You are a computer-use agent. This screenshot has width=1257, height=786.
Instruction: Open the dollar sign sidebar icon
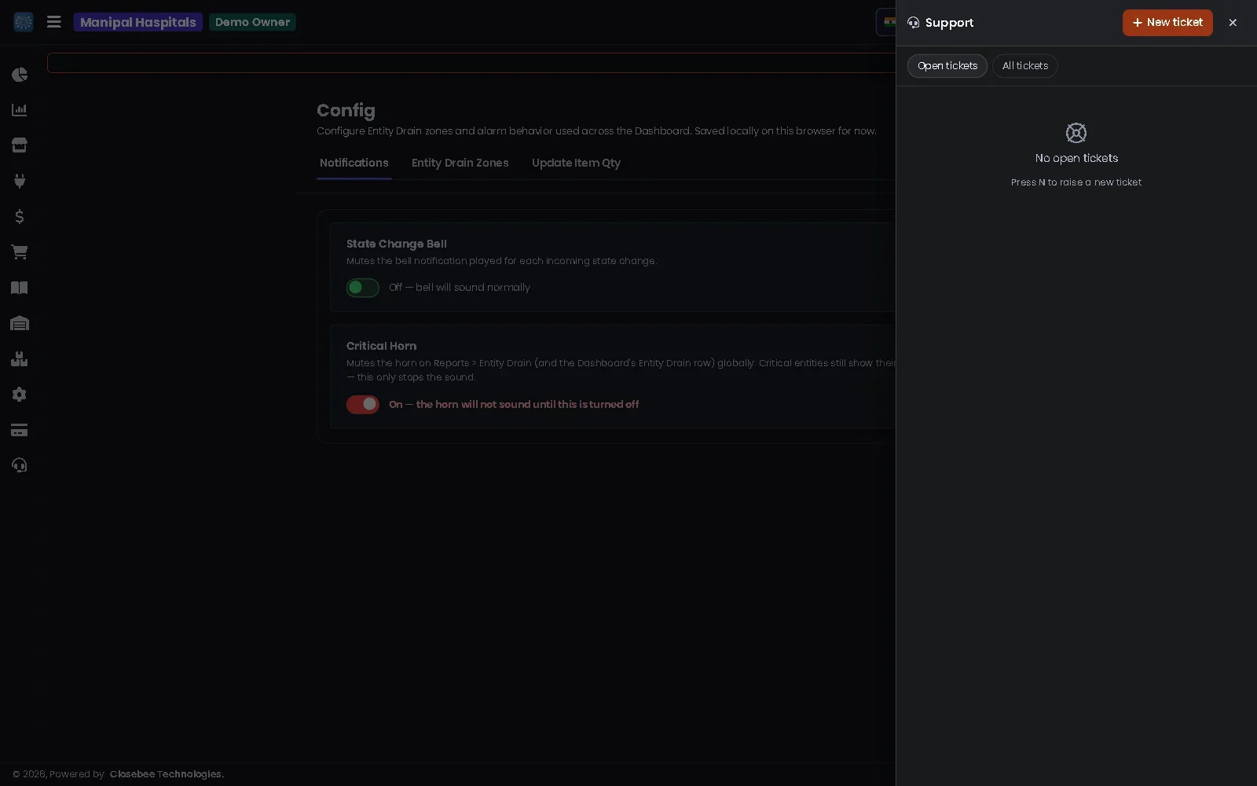pos(20,216)
